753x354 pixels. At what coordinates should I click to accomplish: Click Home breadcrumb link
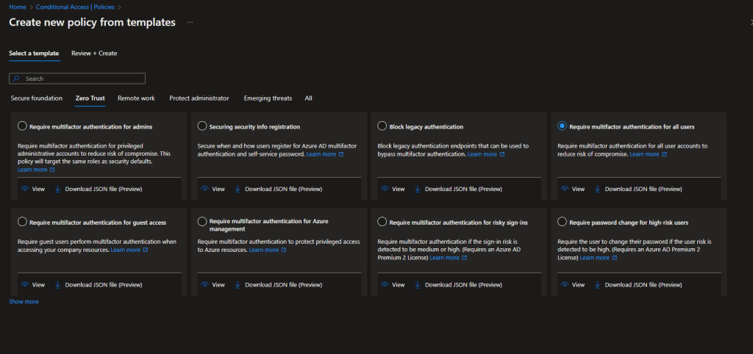click(17, 7)
